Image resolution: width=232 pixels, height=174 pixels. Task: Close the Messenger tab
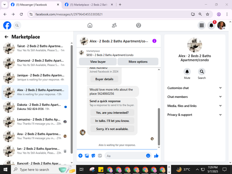[x=58, y=5]
